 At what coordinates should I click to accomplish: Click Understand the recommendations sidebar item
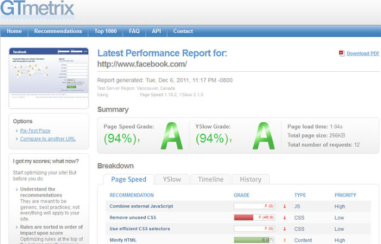[41, 192]
